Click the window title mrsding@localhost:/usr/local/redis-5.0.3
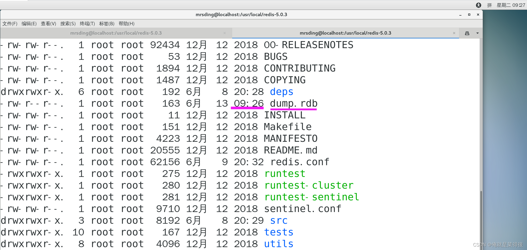Viewport: 527px width, 250px height. (x=241, y=15)
